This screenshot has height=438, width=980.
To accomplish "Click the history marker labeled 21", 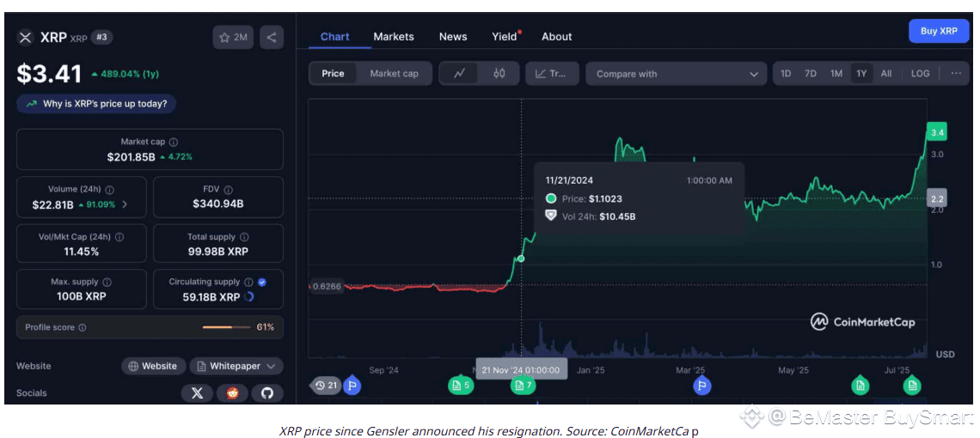I will (x=325, y=386).
